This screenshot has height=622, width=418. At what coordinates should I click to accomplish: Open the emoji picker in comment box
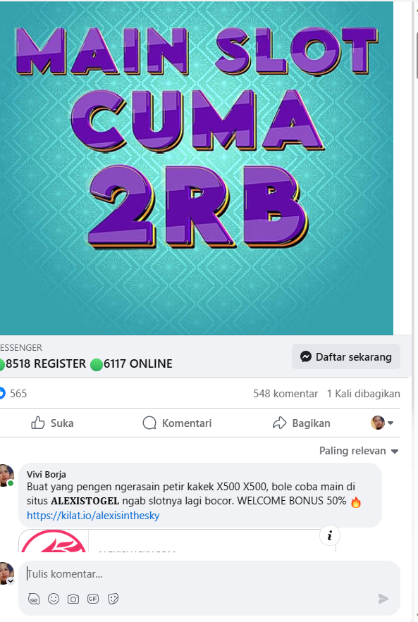tap(54, 599)
